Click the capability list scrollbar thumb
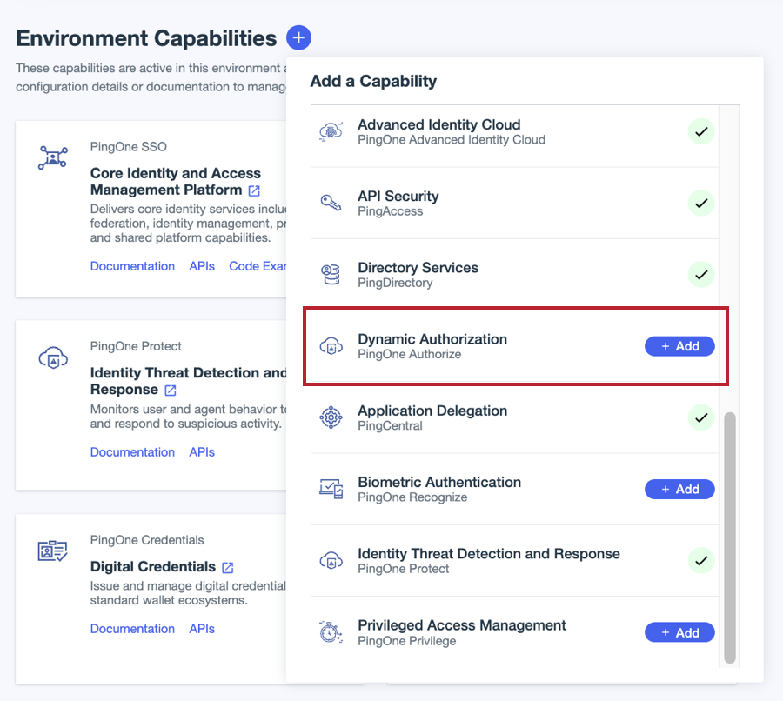 pos(730,537)
